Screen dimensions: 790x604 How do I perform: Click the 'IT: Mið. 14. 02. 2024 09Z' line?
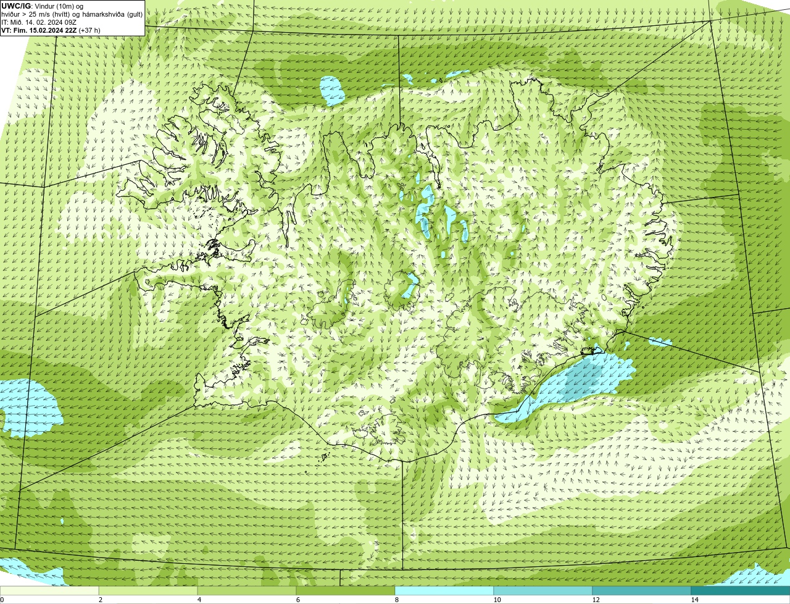tap(39, 22)
